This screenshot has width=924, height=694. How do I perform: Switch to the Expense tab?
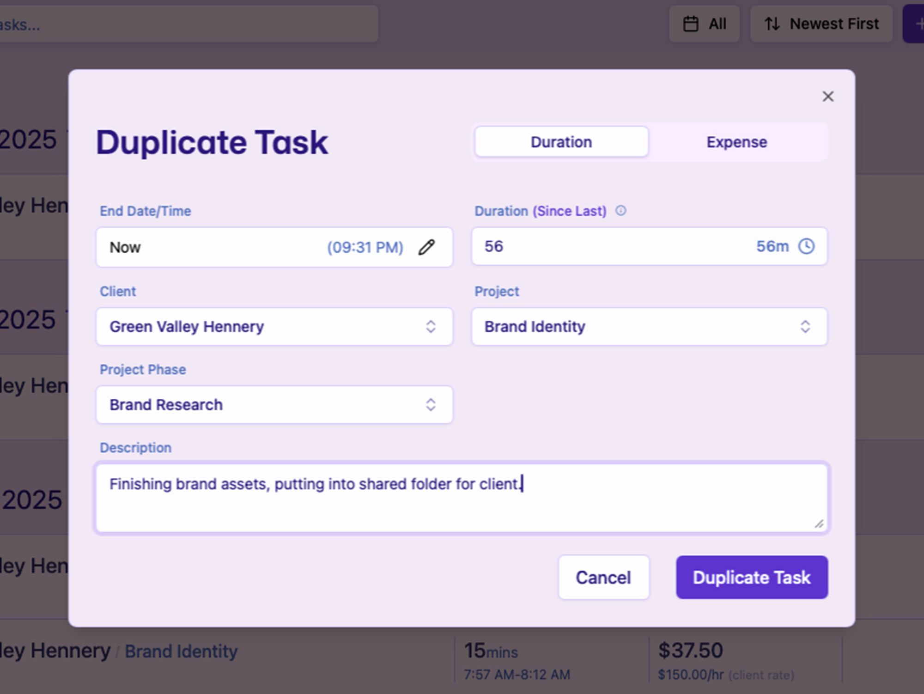coord(736,142)
